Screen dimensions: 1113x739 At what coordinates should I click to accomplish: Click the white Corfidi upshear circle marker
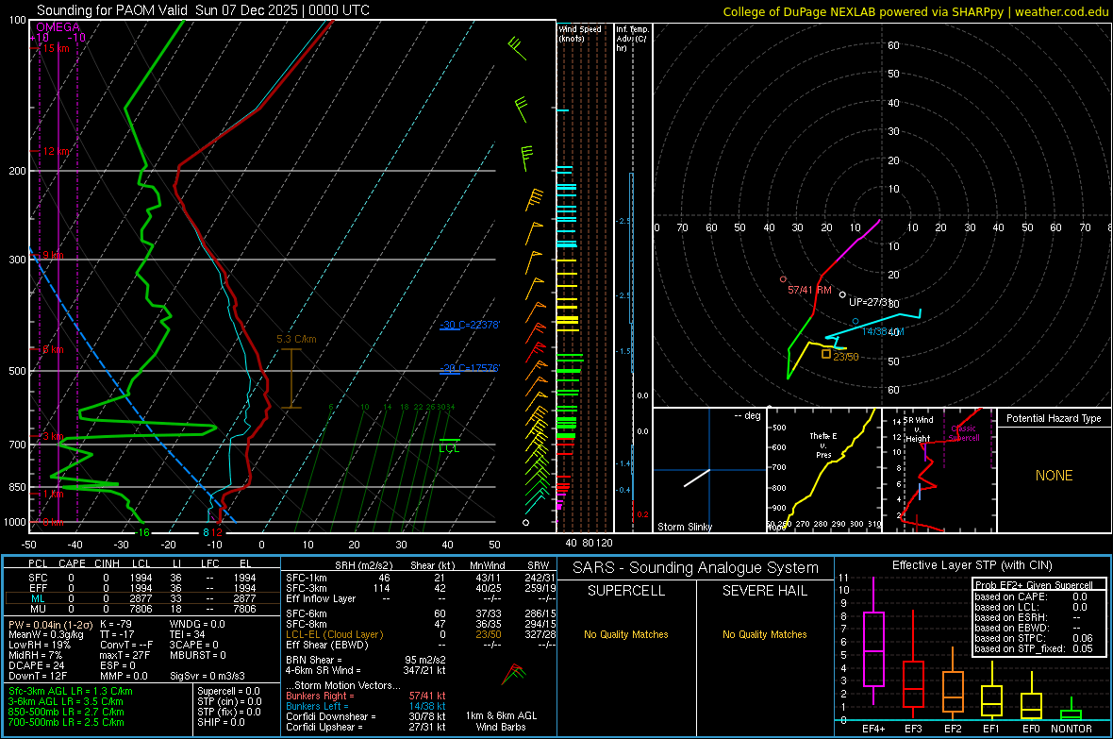coord(842,294)
